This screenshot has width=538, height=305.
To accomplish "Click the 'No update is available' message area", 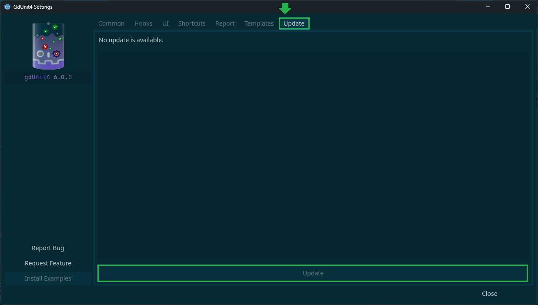I will pyautogui.click(x=131, y=40).
